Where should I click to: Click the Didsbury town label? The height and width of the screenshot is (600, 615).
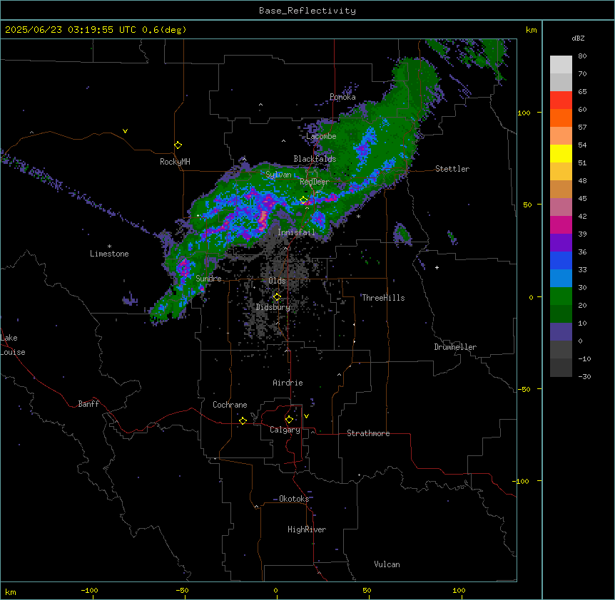(x=273, y=307)
